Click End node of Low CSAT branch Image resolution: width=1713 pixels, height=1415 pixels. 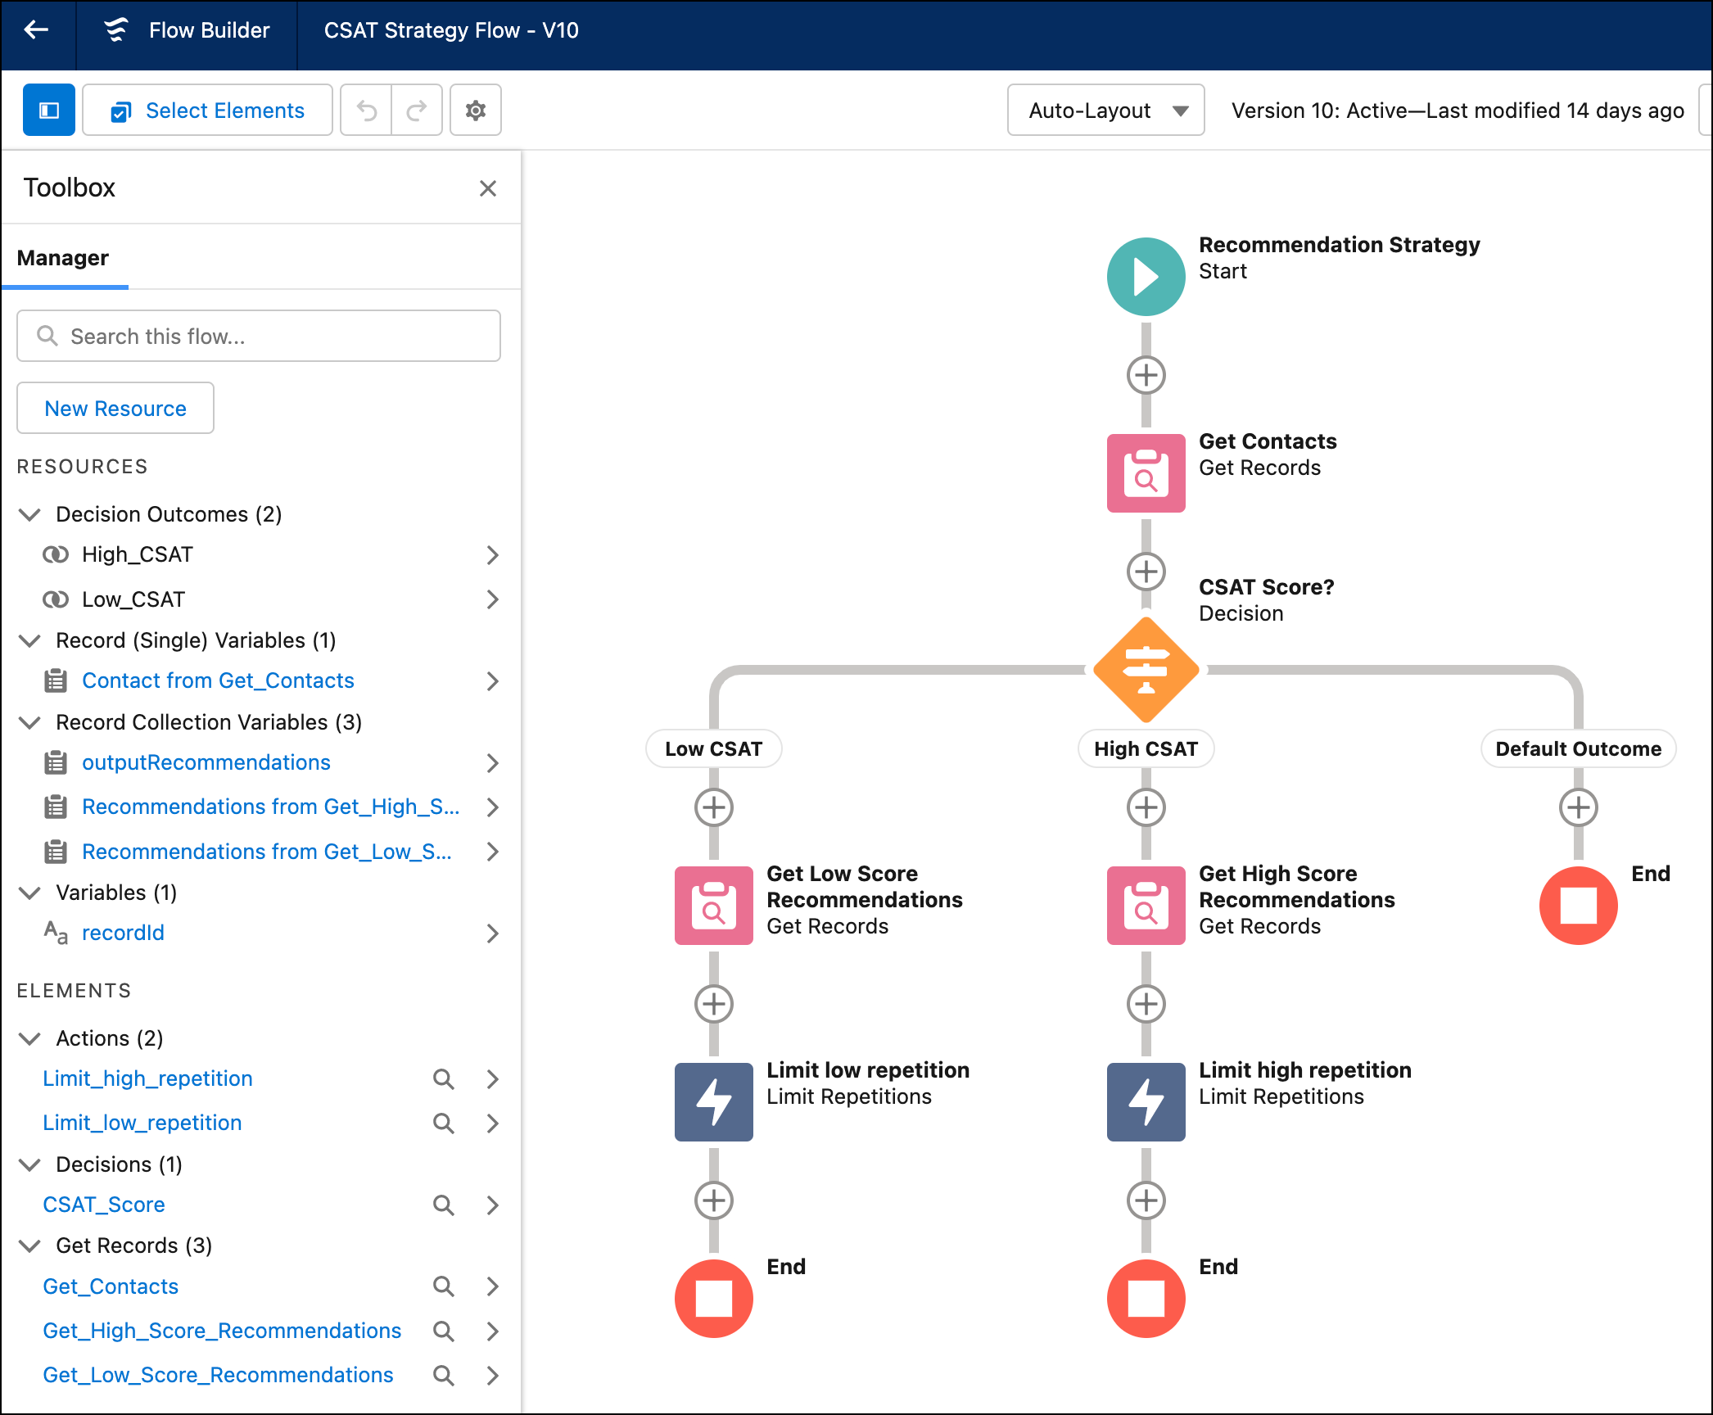tap(714, 1299)
